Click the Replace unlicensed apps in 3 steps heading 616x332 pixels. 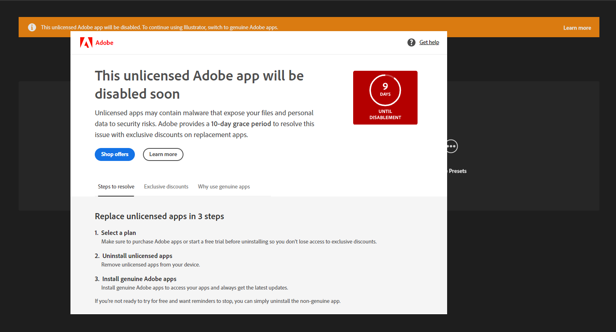coord(159,216)
